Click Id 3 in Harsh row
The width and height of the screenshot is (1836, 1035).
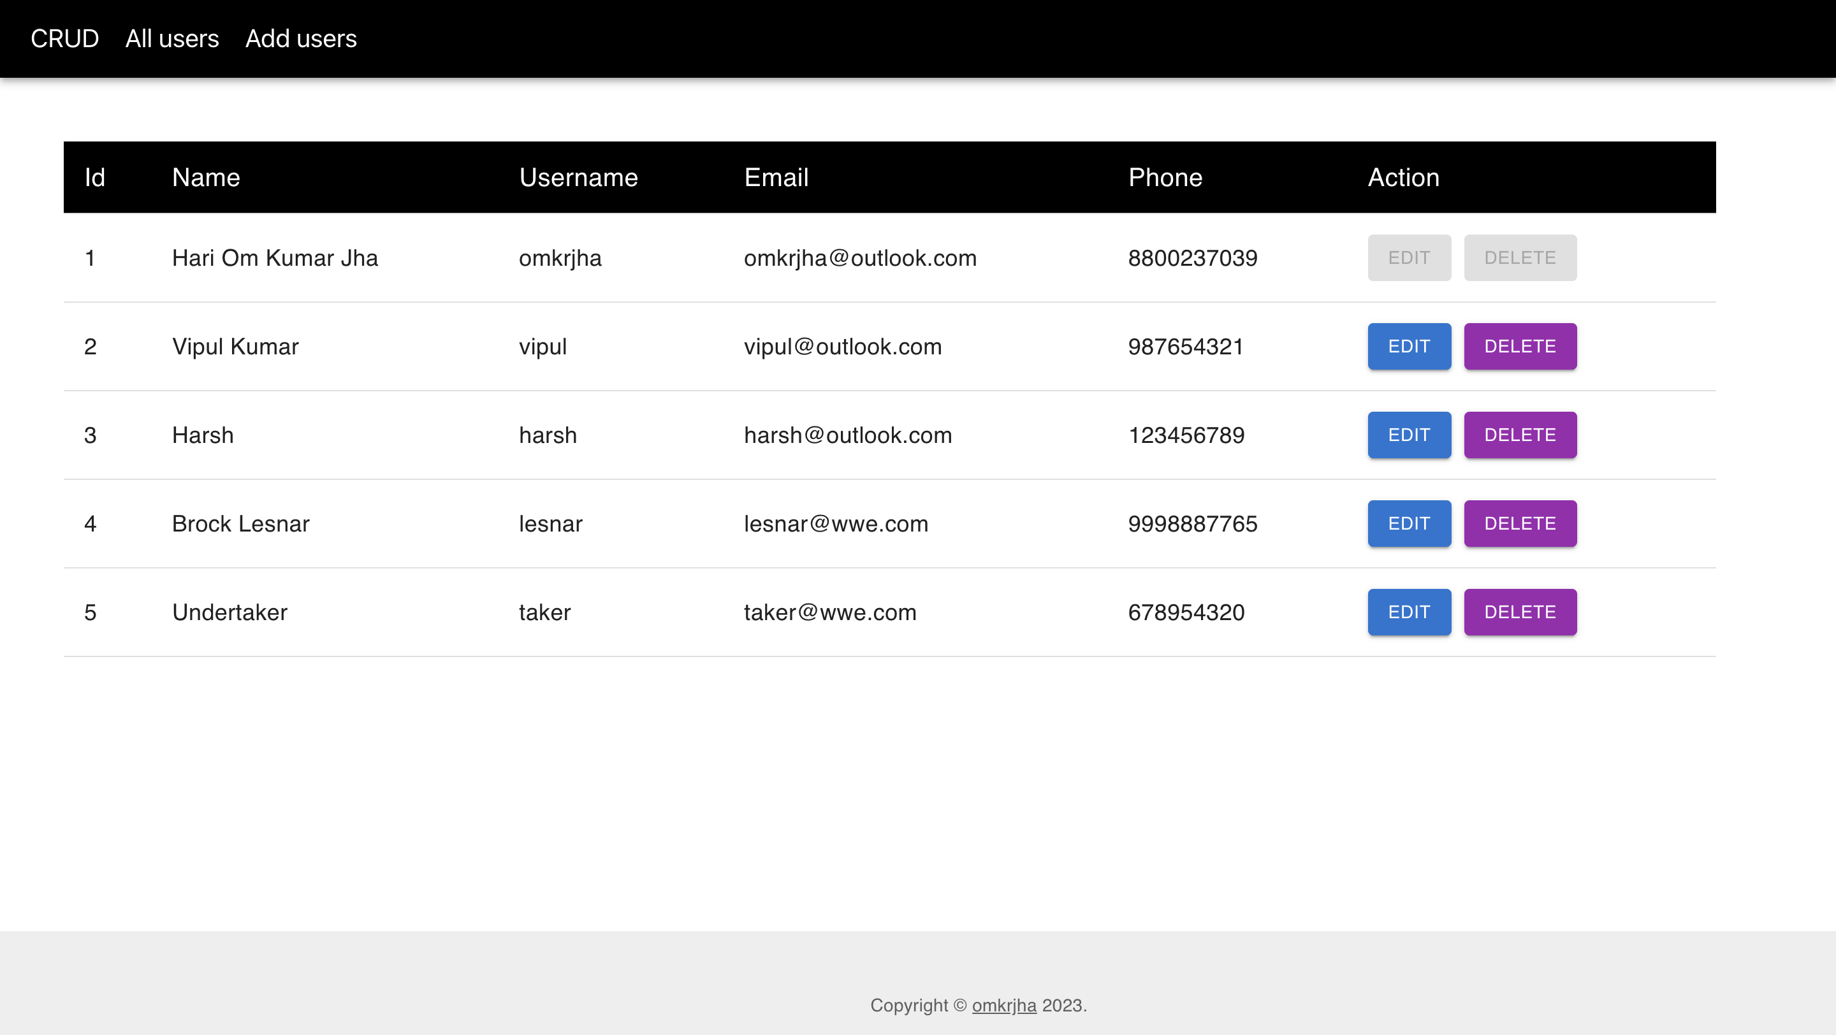point(91,435)
